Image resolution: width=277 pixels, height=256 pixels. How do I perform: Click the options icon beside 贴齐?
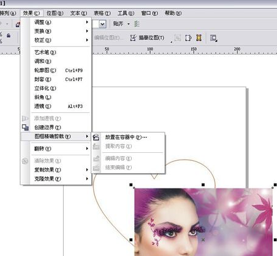(x=137, y=24)
